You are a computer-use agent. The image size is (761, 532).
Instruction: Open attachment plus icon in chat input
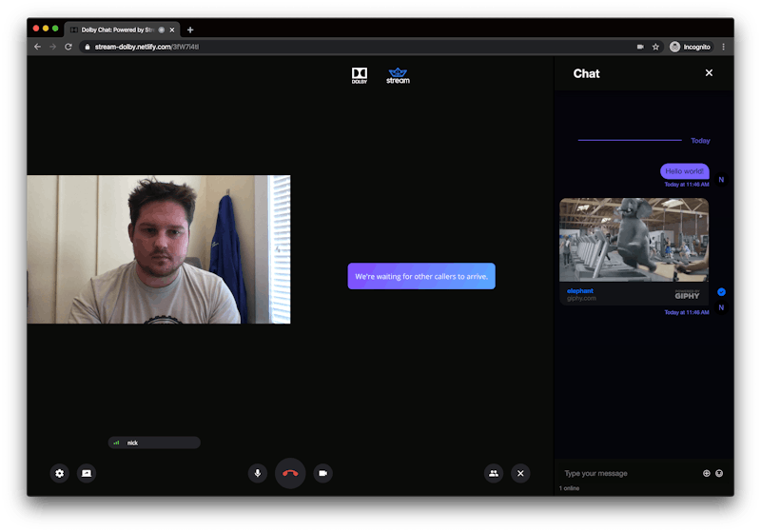706,473
